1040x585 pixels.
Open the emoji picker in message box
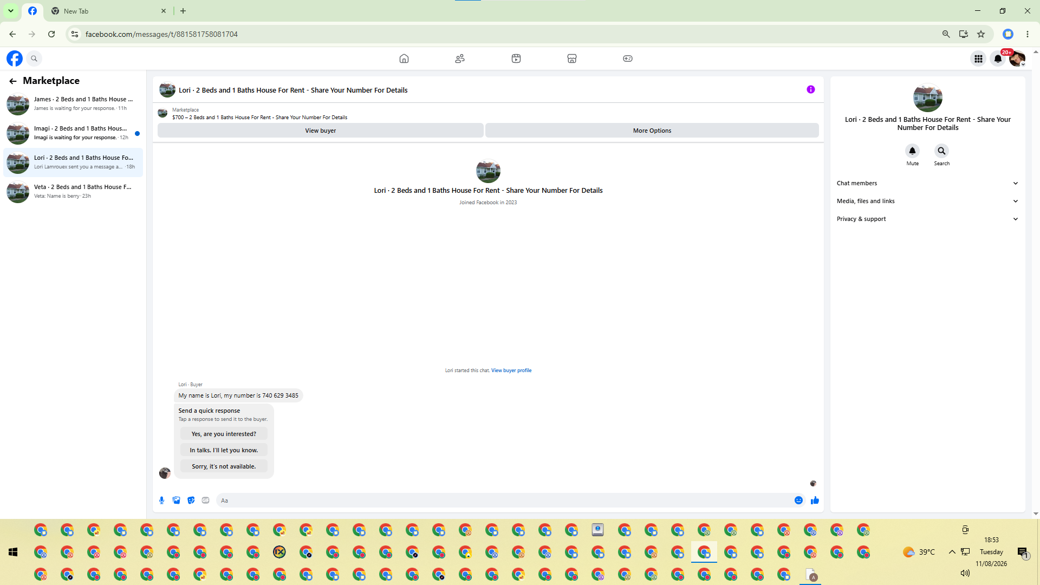798,500
